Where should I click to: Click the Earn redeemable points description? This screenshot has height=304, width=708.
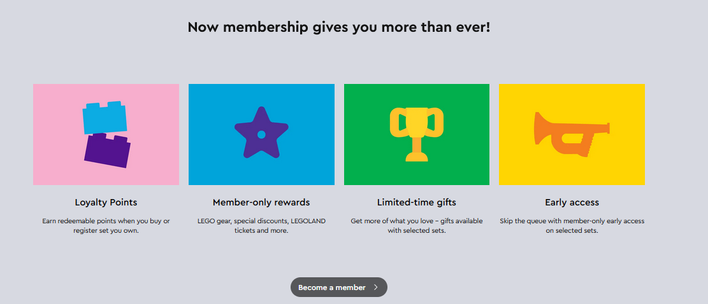click(106, 226)
